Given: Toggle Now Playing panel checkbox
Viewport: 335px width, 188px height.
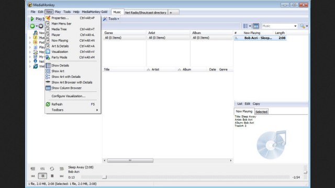Looking at the screenshot, I should click(48, 41).
